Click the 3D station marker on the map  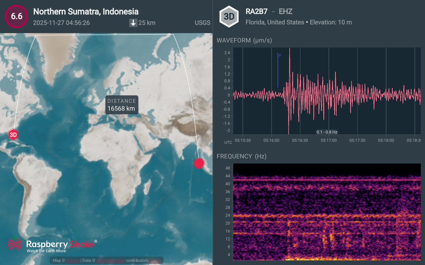[13, 134]
